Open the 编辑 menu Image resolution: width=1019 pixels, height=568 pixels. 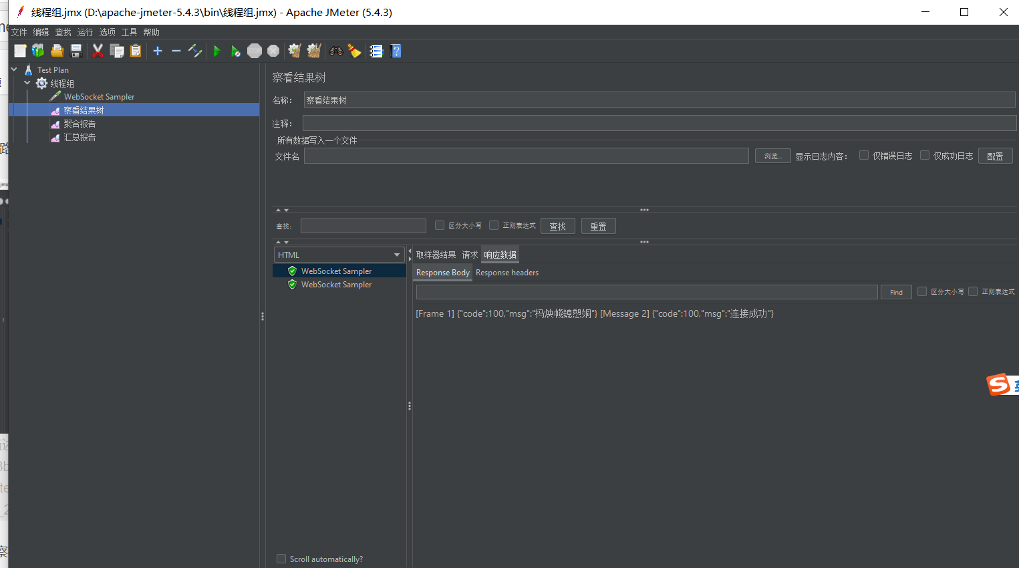coord(41,32)
